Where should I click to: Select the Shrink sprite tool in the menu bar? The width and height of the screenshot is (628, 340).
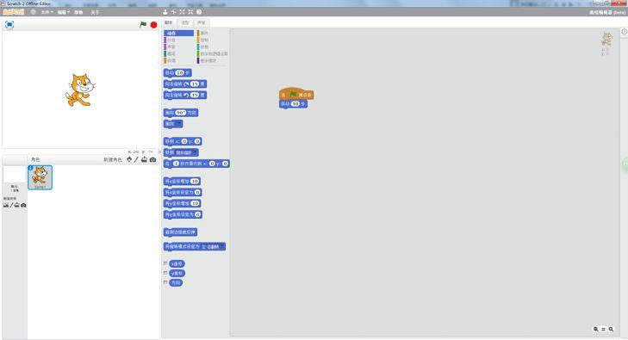coord(190,12)
